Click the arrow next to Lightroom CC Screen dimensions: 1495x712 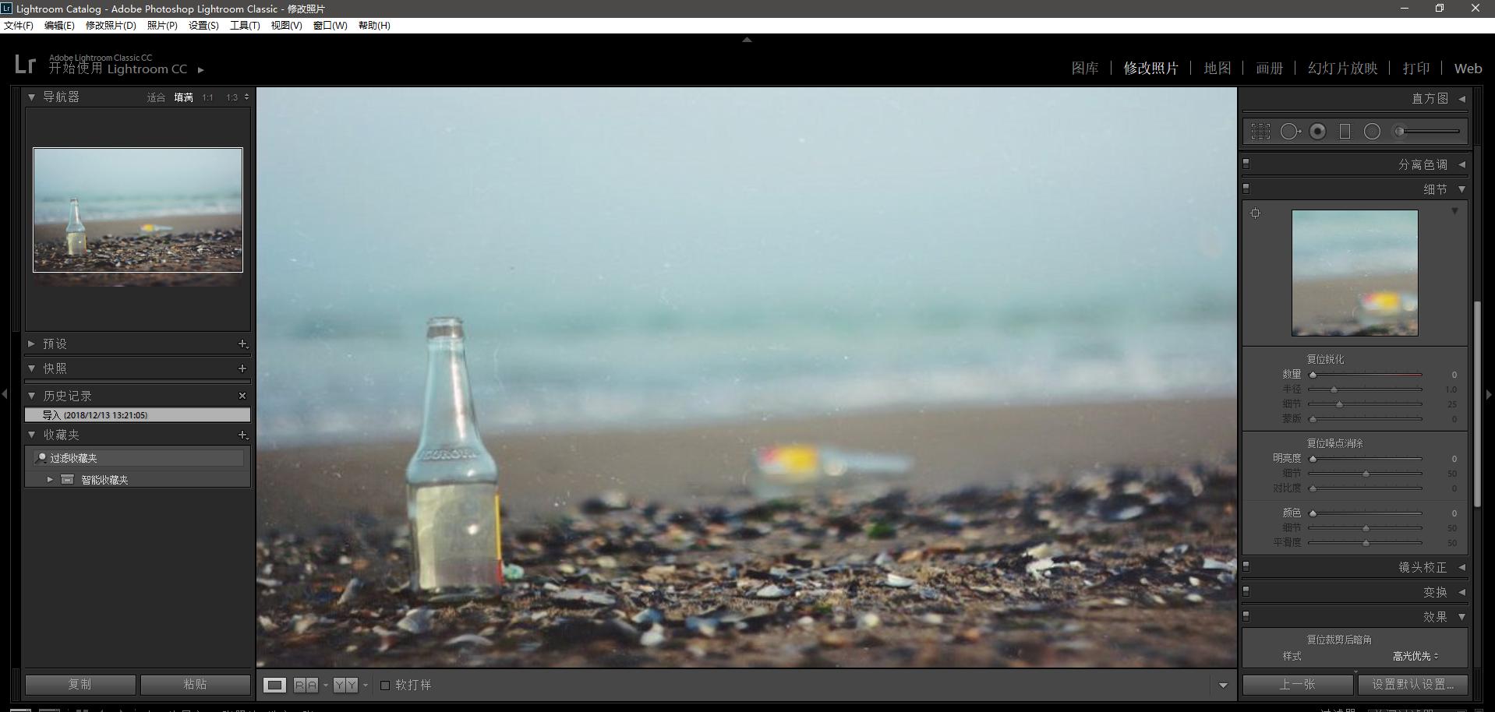click(x=201, y=69)
